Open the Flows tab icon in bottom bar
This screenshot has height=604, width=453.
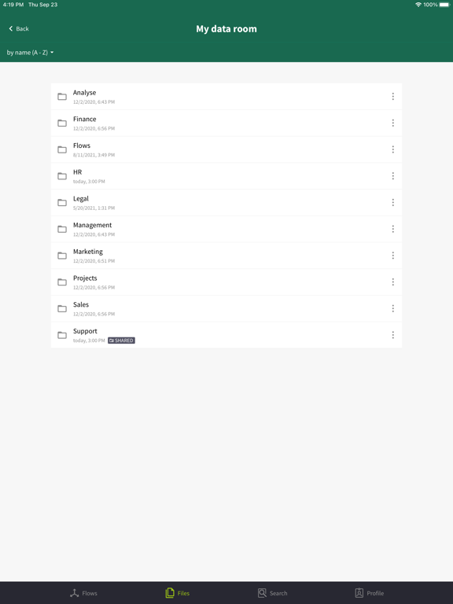pos(75,593)
